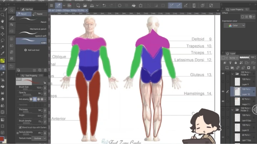Open the document tab list chevron

218,10
